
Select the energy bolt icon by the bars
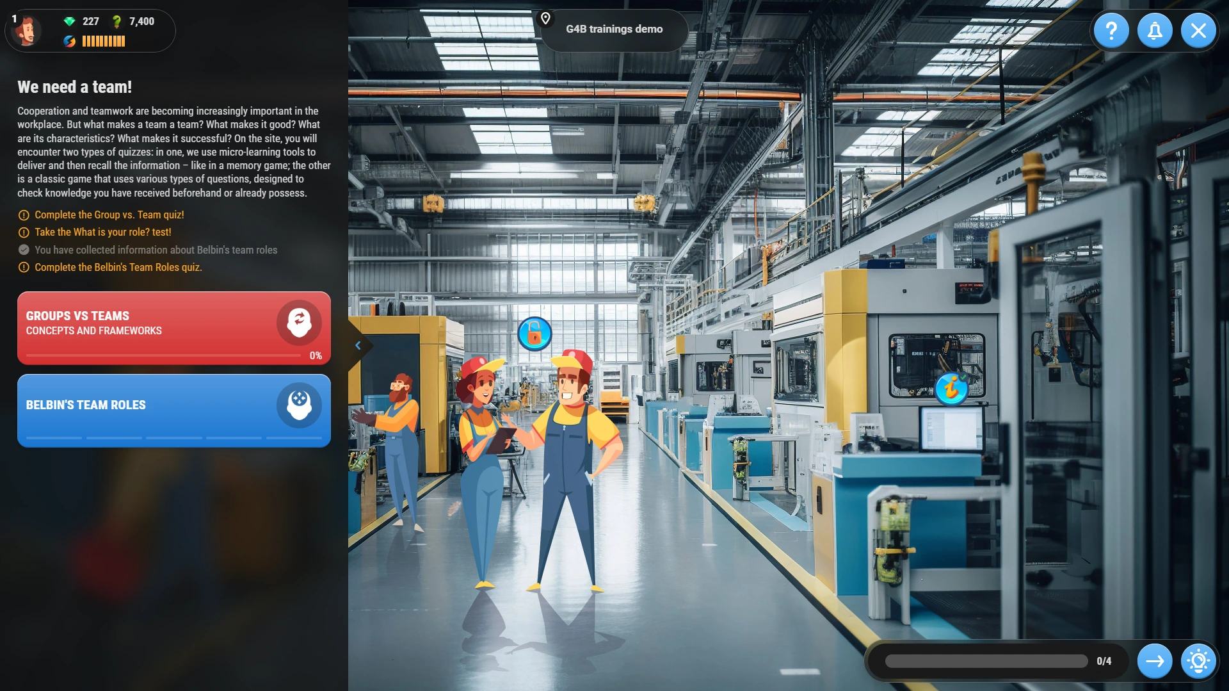tap(70, 42)
